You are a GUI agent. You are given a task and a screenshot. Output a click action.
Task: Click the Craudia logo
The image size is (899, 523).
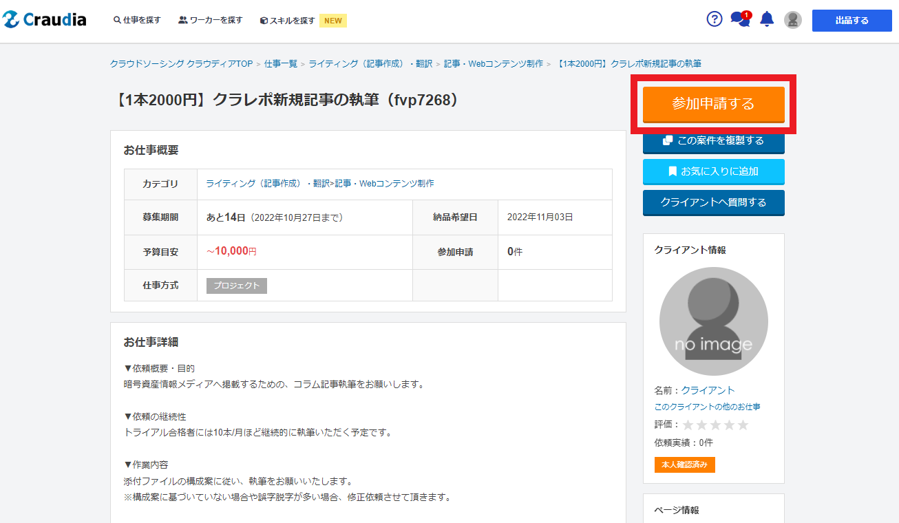[x=45, y=20]
